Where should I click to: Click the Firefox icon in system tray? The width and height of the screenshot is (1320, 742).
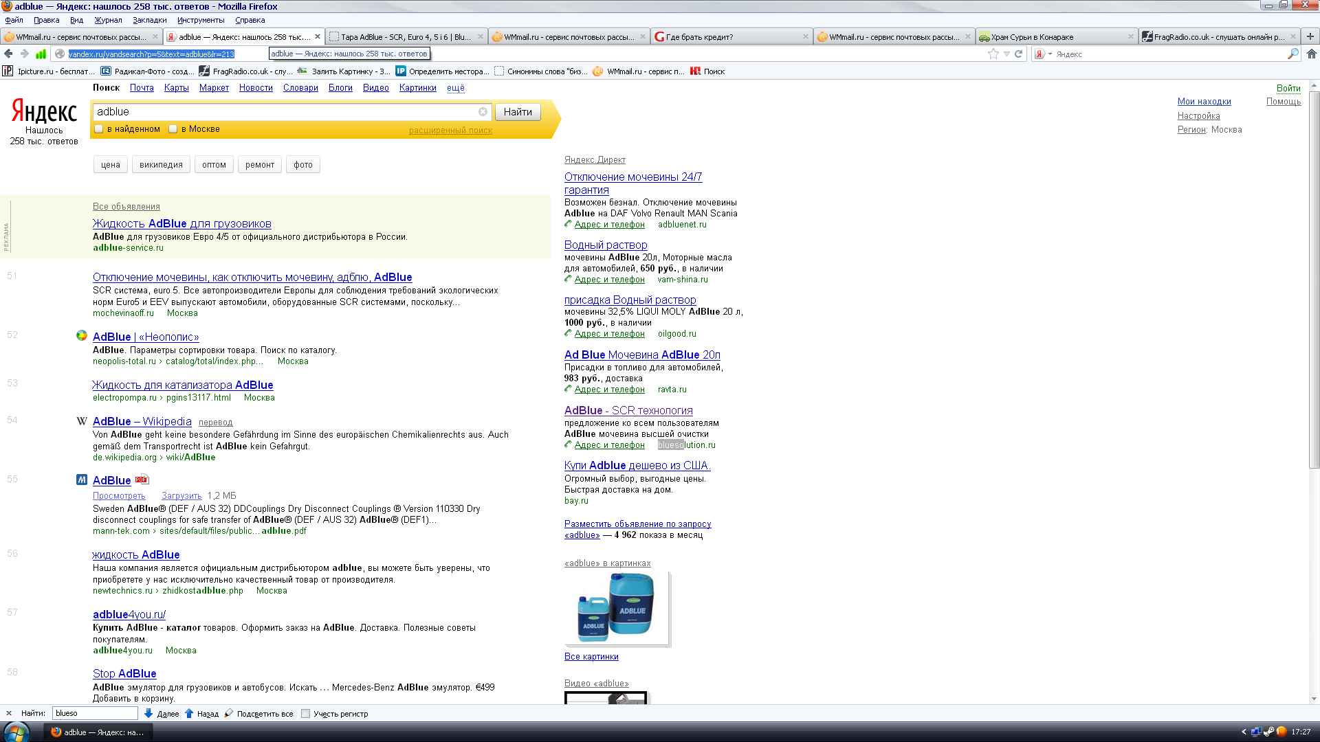1281,732
